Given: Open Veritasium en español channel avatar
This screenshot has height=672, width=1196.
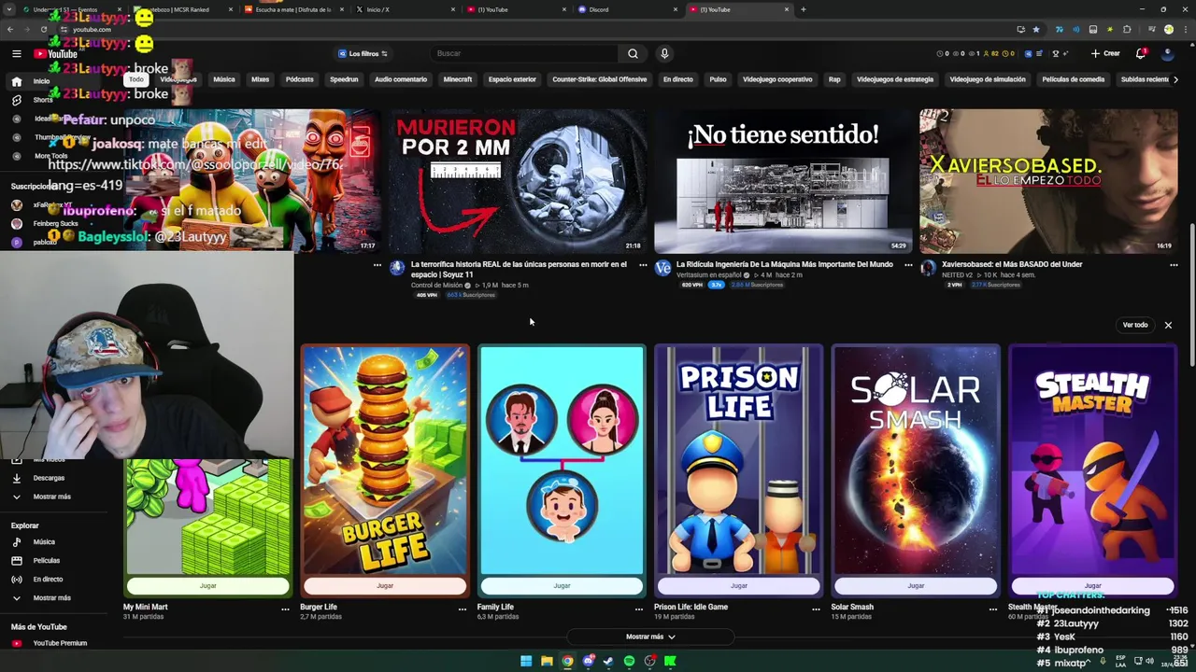Looking at the screenshot, I should (x=663, y=269).
